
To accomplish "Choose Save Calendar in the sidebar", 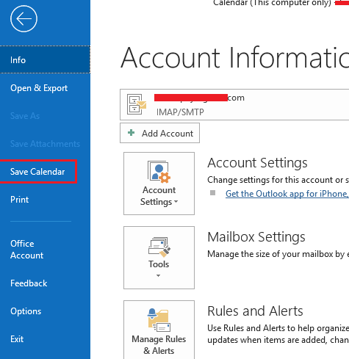I will pos(37,172).
